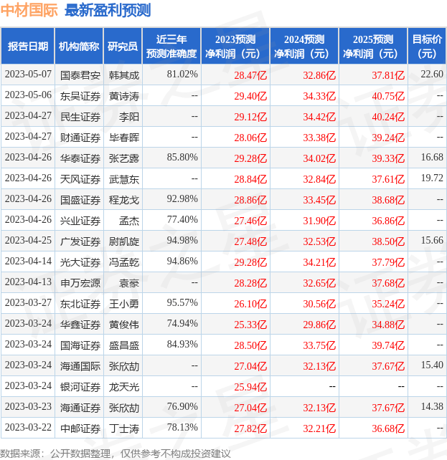The width and height of the screenshot is (447, 460).
Task: Click the 目标价 column header
Action: point(427,46)
